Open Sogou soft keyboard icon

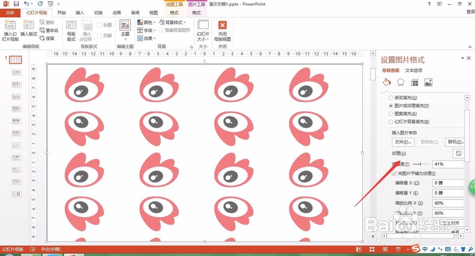[x=448, y=249]
